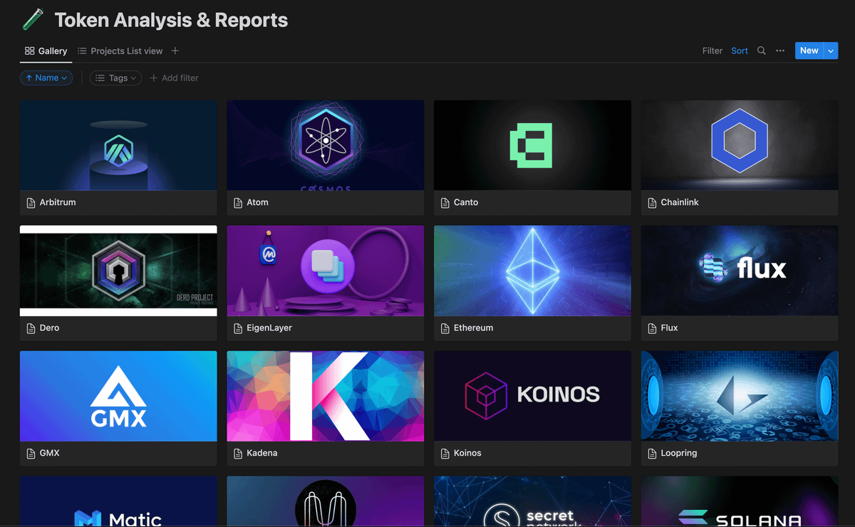Click the page icon beside Chainlink
Screen dimensions: 855x527
(x=652, y=203)
